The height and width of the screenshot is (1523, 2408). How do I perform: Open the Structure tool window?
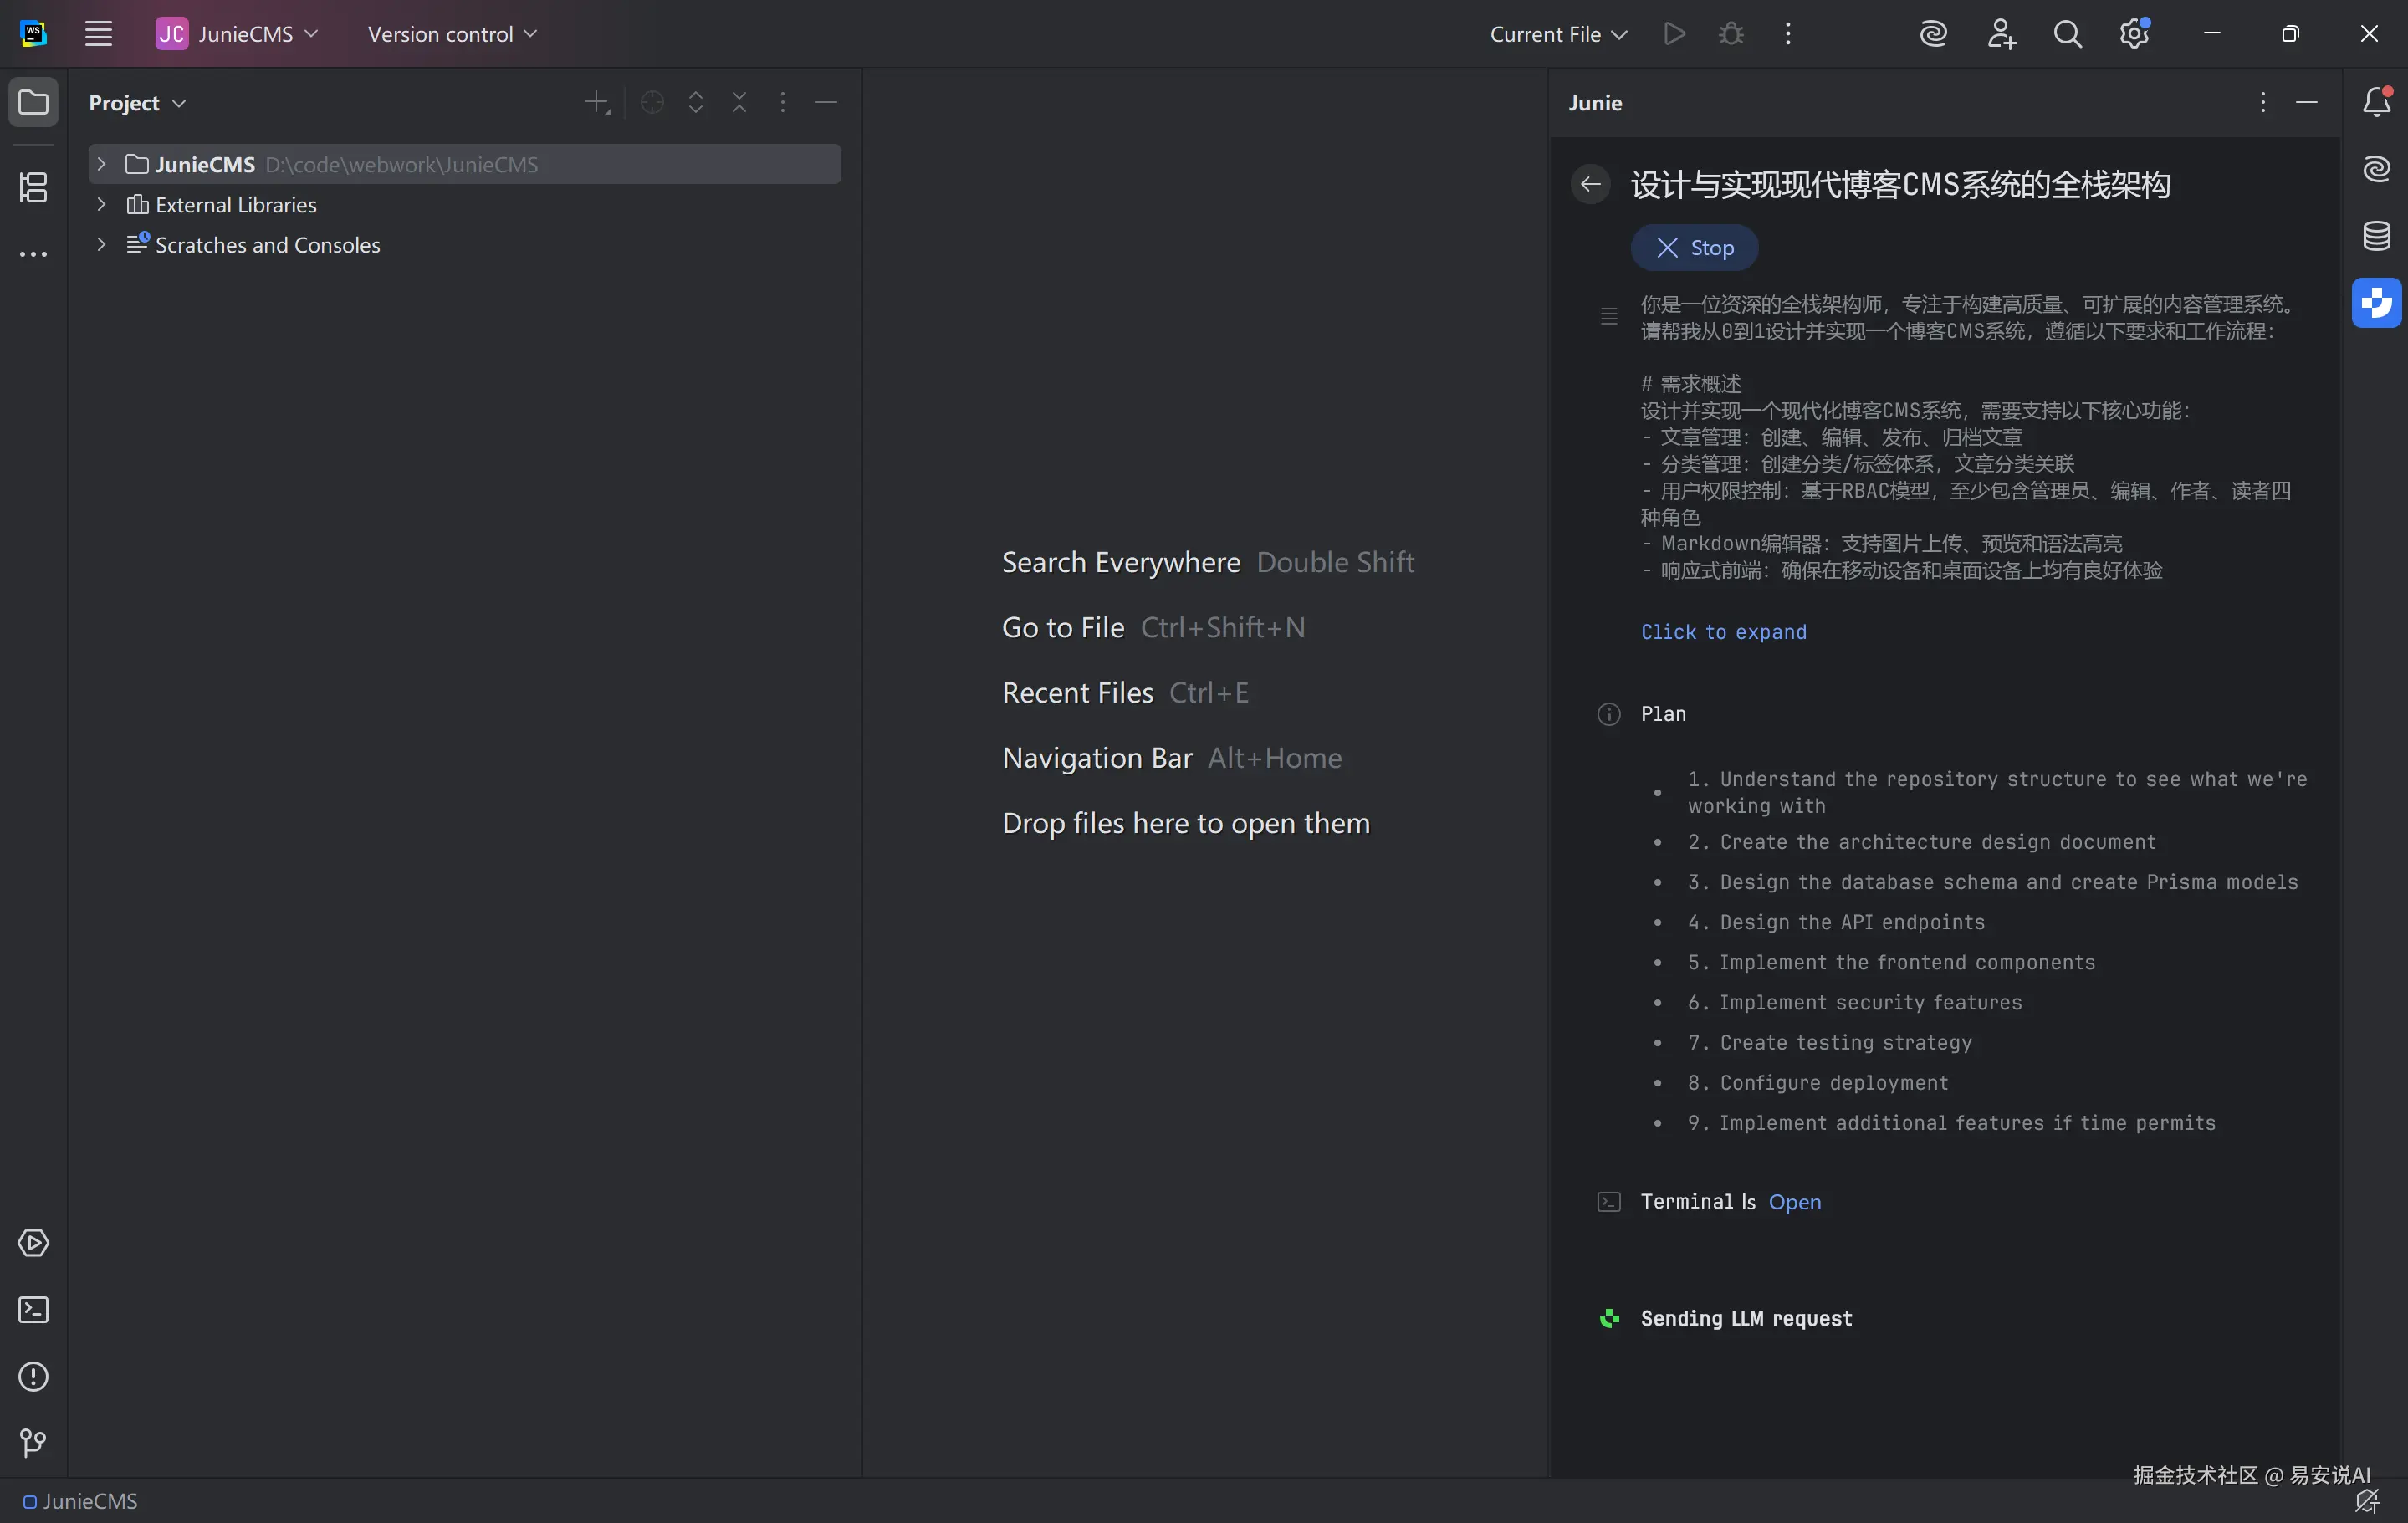point(33,187)
